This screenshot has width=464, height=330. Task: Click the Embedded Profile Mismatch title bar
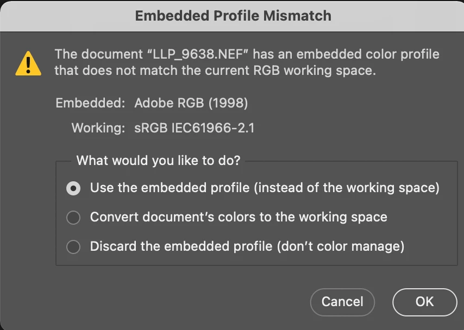click(233, 15)
